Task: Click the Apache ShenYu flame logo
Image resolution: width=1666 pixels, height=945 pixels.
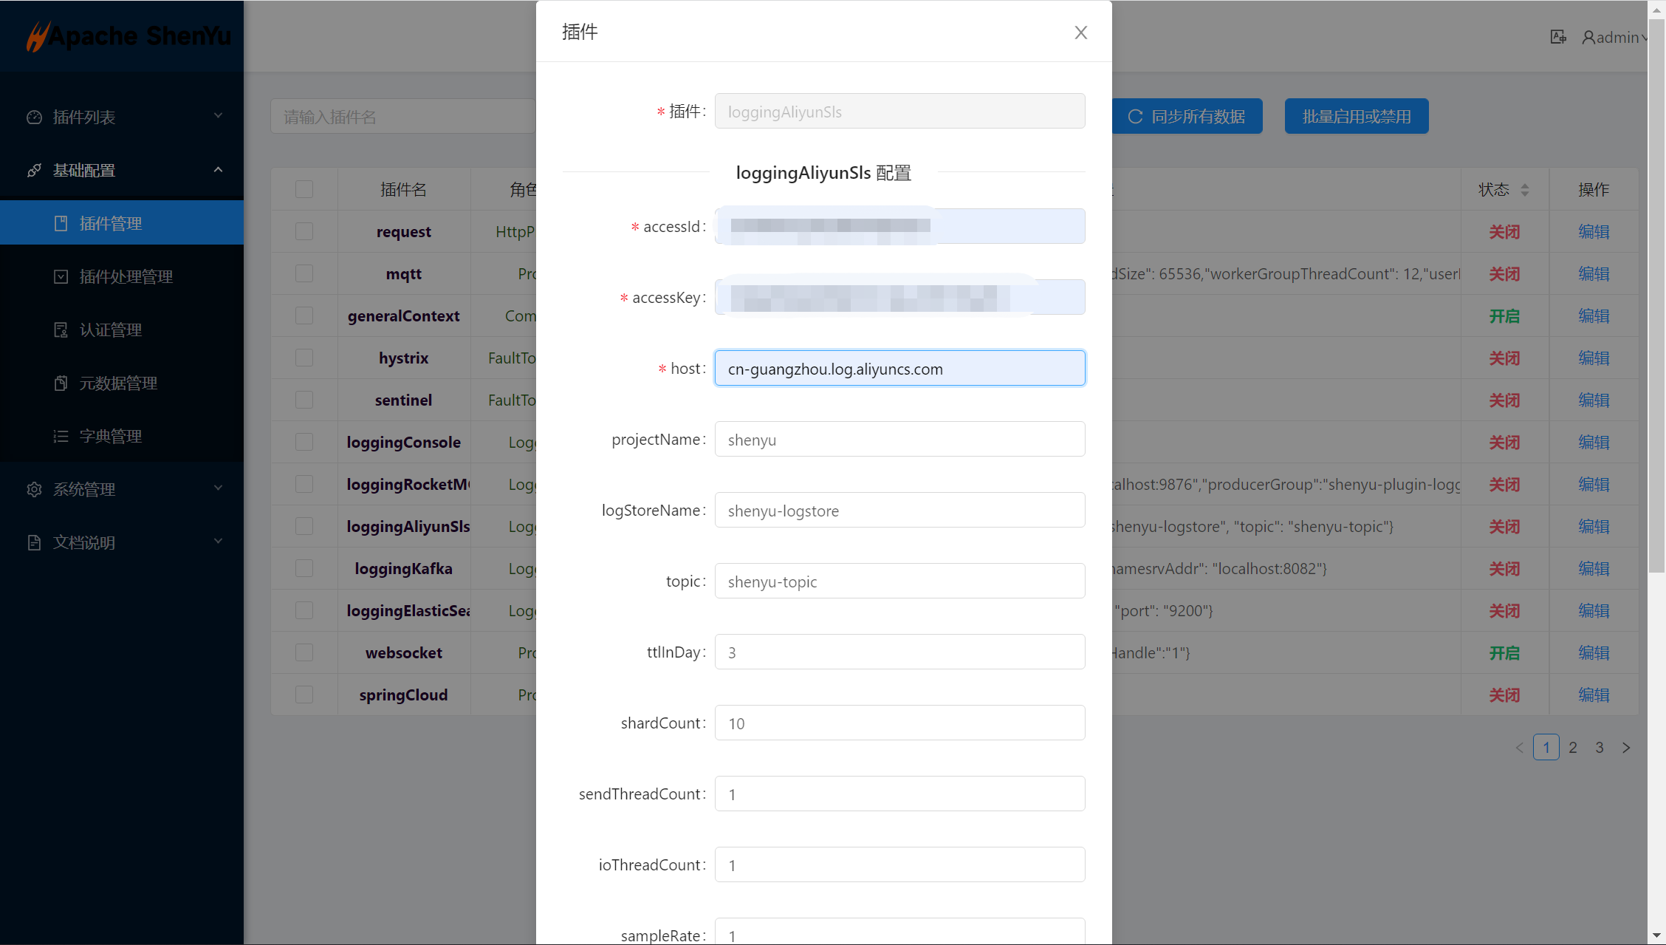Action: click(37, 36)
